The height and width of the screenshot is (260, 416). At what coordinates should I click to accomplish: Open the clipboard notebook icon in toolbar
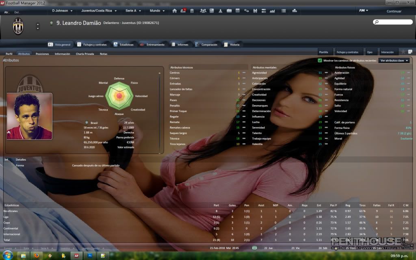coord(192,11)
